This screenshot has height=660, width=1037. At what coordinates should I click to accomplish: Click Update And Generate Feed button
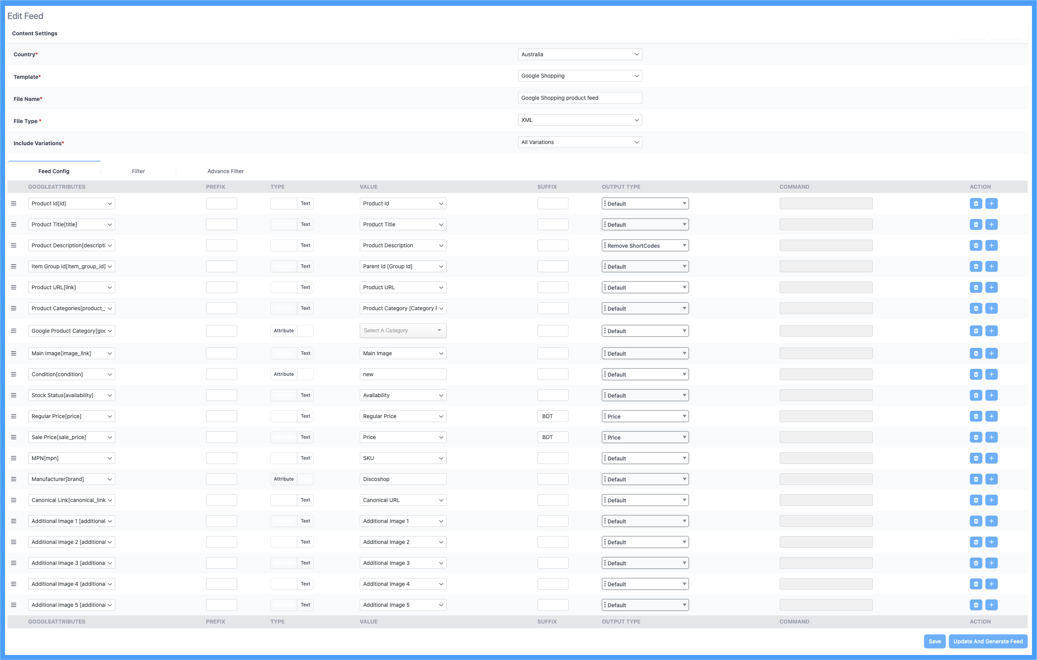point(988,641)
